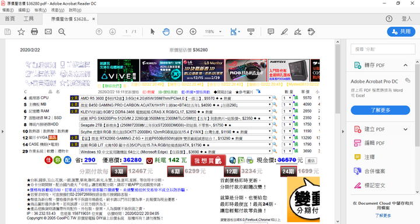420x224 pixels.
Task: Switch to the 工具 tab
Action: pos(29,19)
